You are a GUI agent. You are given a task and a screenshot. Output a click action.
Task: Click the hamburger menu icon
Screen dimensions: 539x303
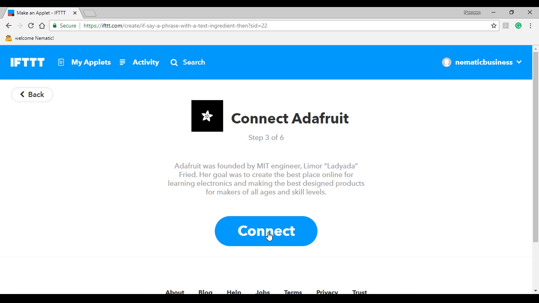[122, 62]
